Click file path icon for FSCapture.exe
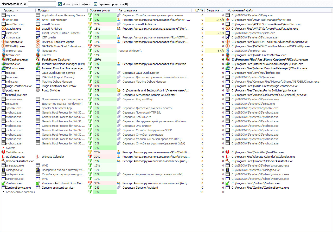The width and height of the screenshot is (333, 232). coord(228,59)
